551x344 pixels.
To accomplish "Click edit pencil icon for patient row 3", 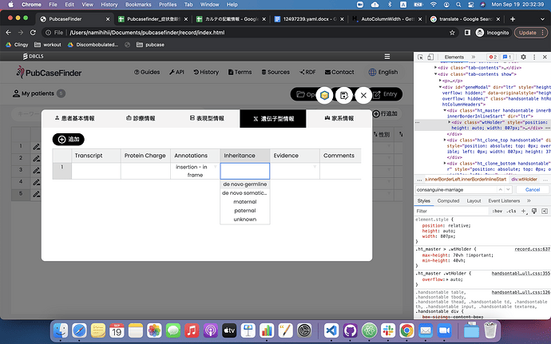I will (x=37, y=171).
